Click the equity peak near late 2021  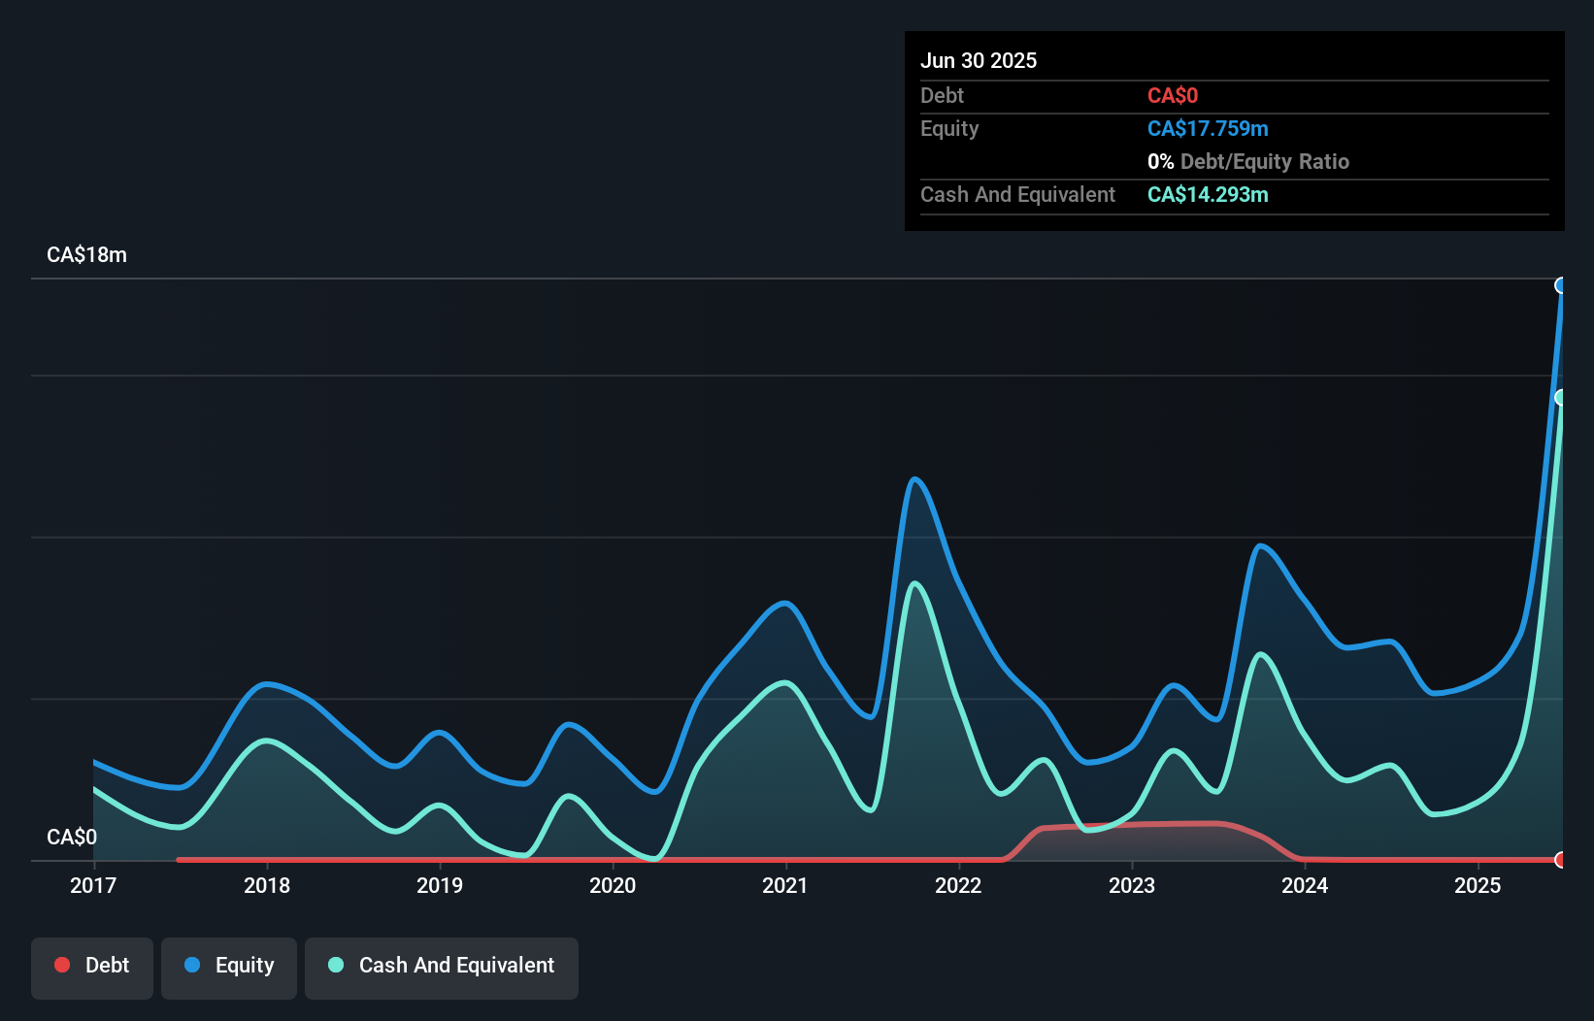[x=915, y=479]
